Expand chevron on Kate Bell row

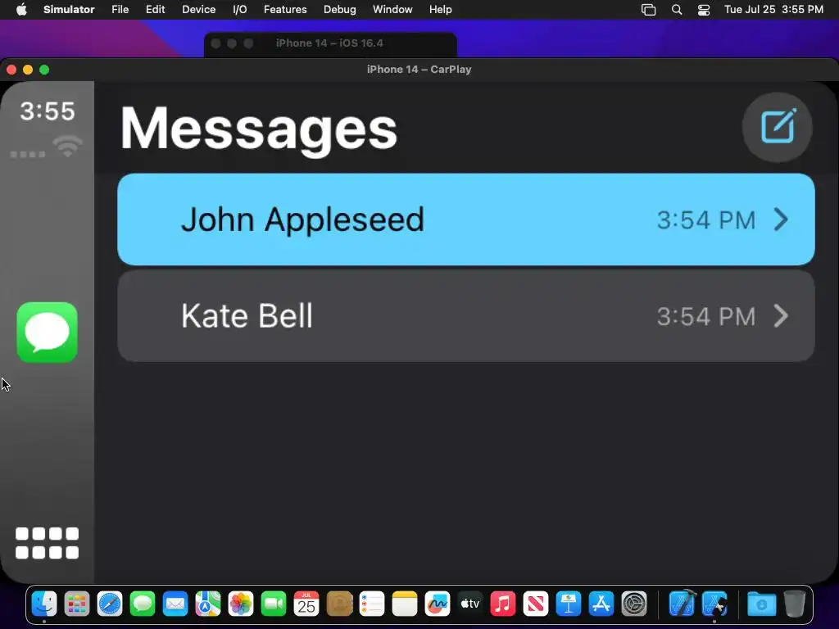[781, 315]
